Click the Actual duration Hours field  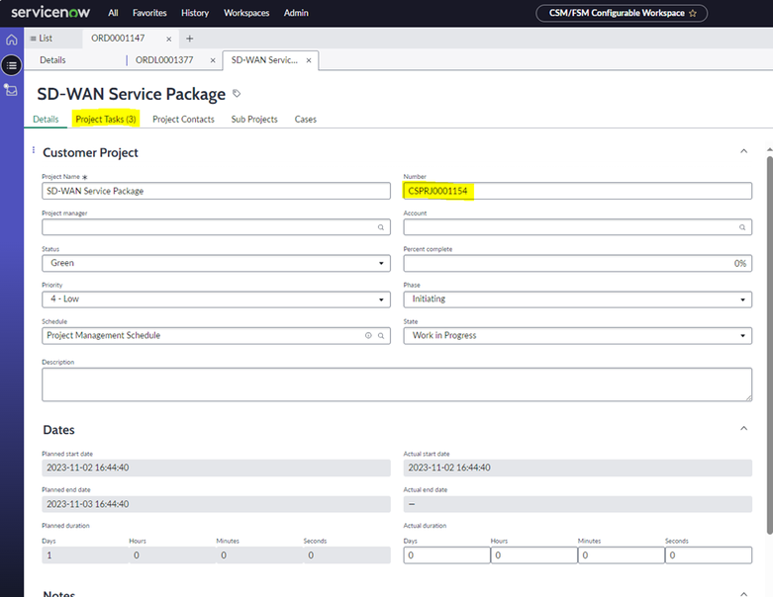(x=533, y=555)
